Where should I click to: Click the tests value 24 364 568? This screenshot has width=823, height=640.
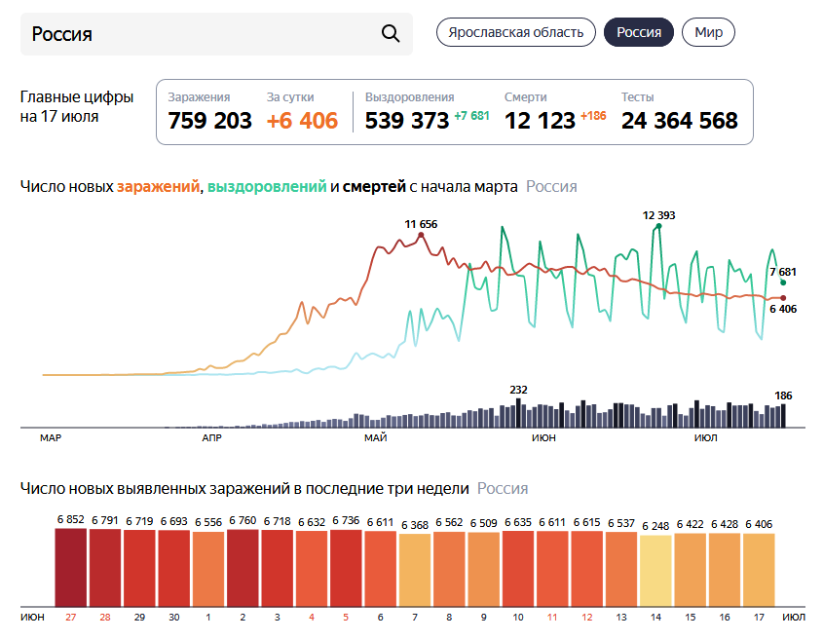point(679,121)
